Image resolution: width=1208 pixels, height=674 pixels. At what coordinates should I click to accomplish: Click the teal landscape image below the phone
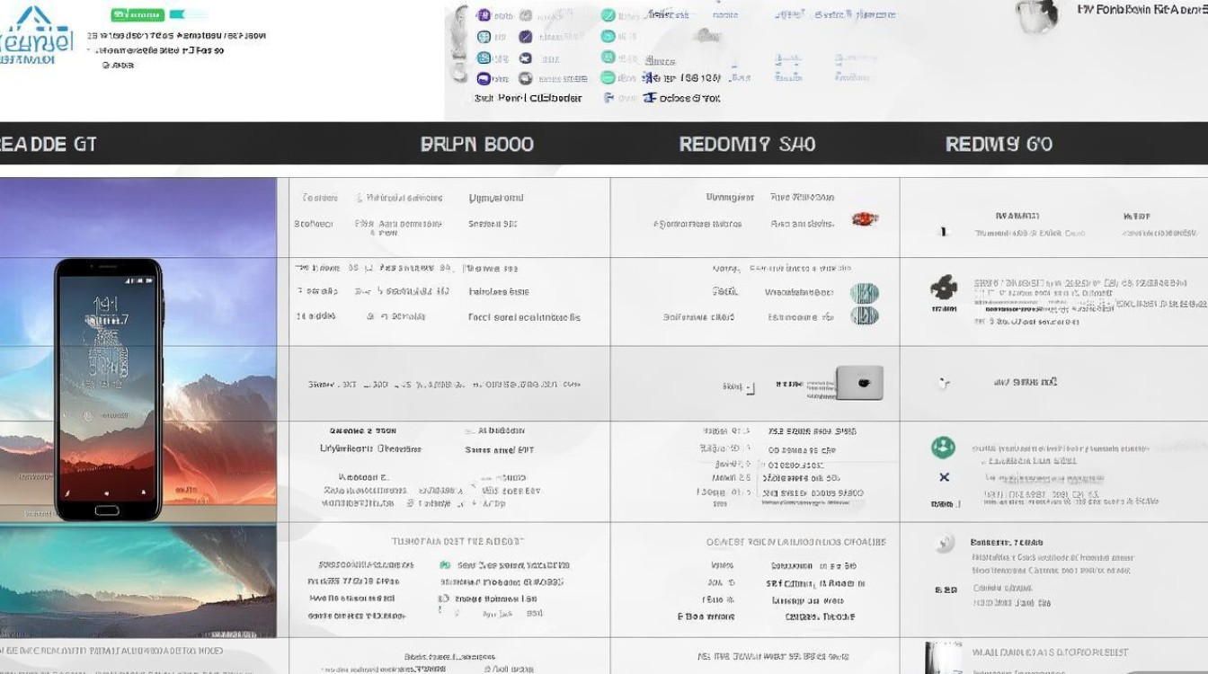click(138, 580)
